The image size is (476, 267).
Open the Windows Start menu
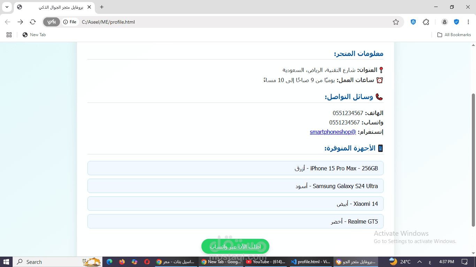6,262
